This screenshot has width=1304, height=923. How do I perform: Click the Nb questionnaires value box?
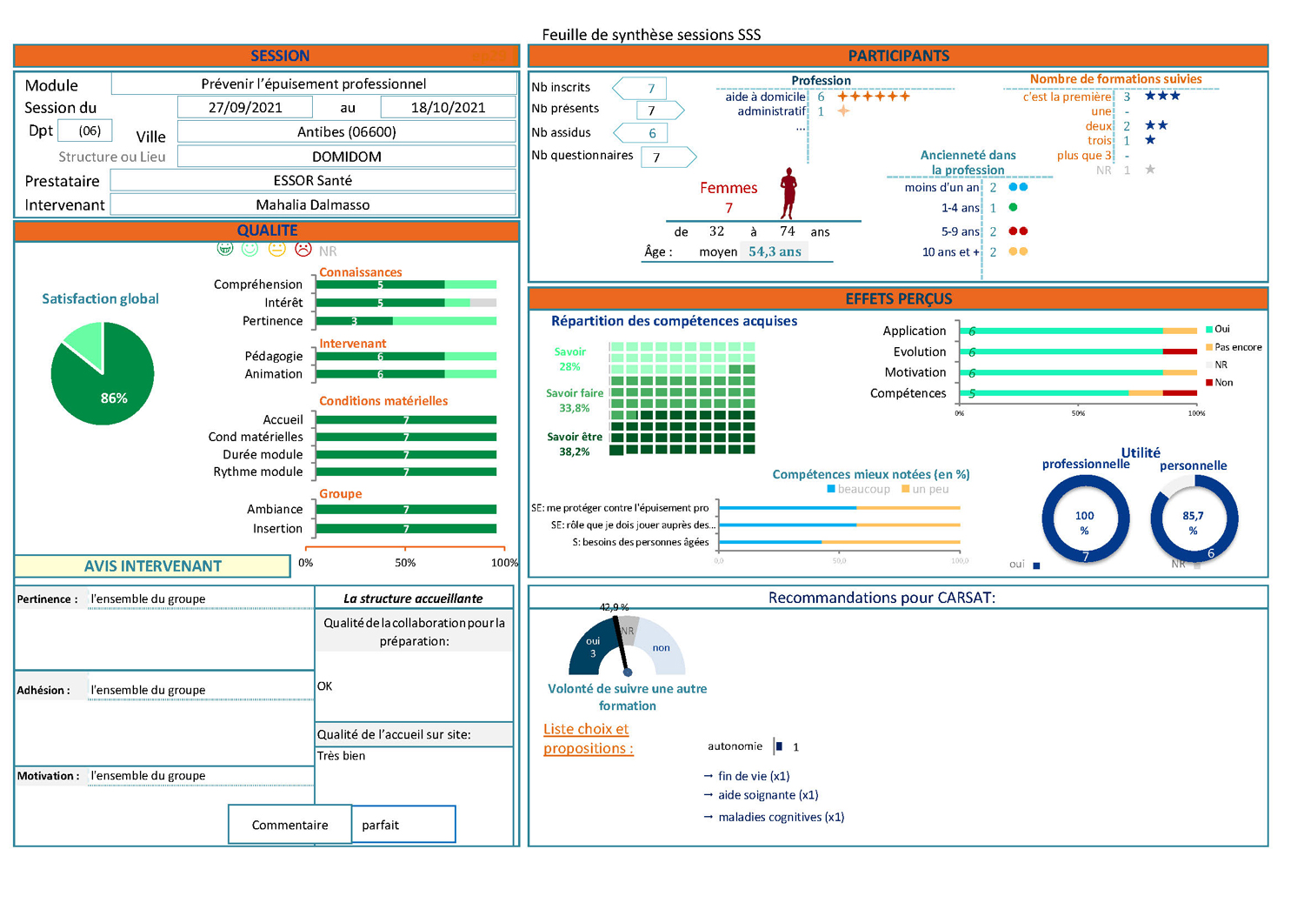(x=669, y=157)
